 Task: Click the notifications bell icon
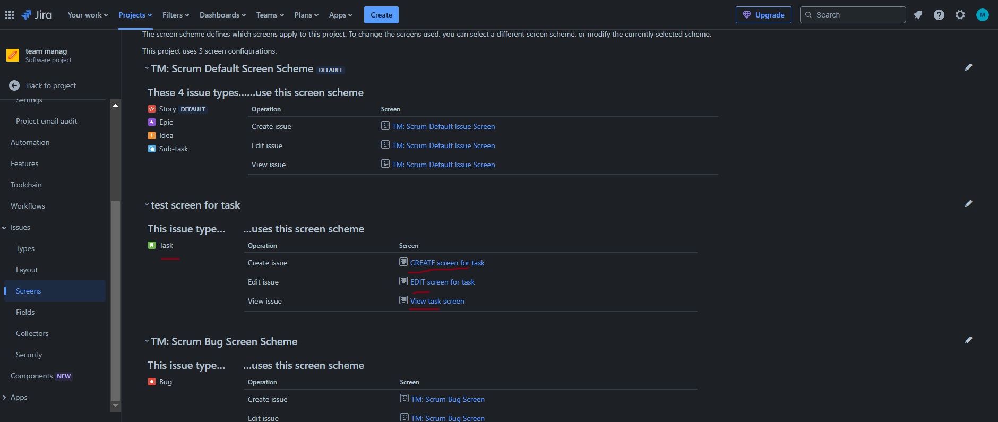[918, 15]
